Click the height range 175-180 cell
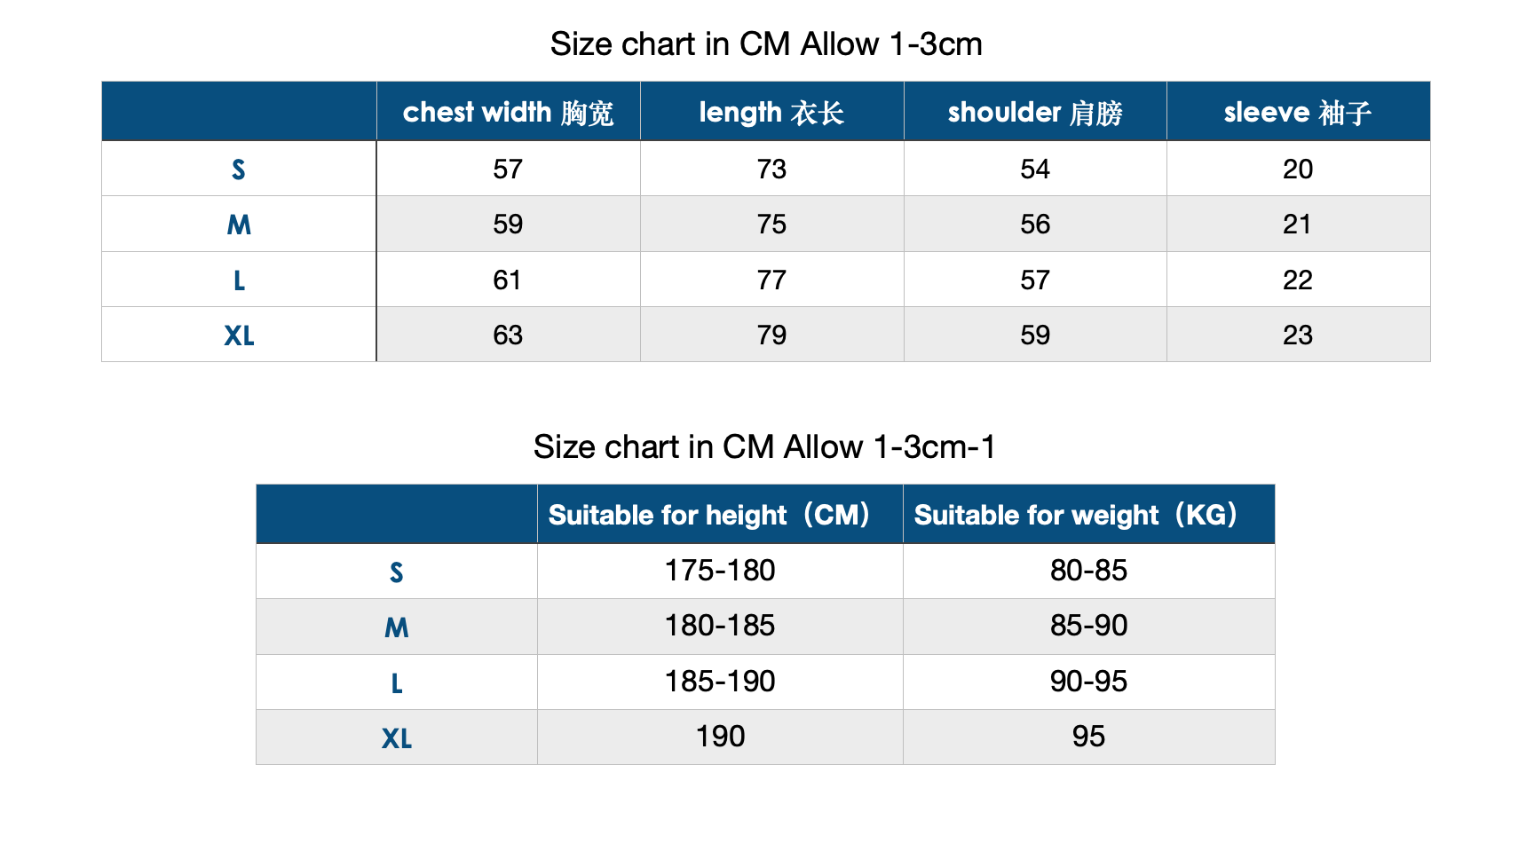Screen dimensions: 1534x852 pyautogui.click(x=720, y=571)
